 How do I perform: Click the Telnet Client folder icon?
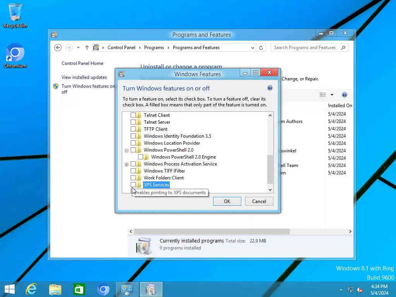tap(139, 115)
